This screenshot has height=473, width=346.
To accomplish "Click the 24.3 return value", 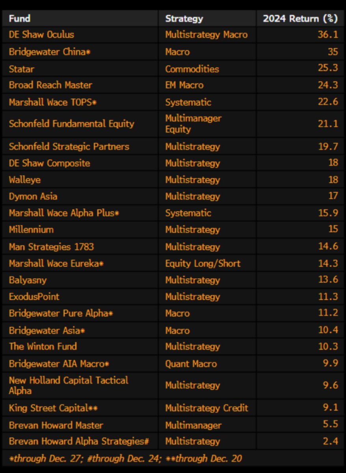I will coord(328,85).
